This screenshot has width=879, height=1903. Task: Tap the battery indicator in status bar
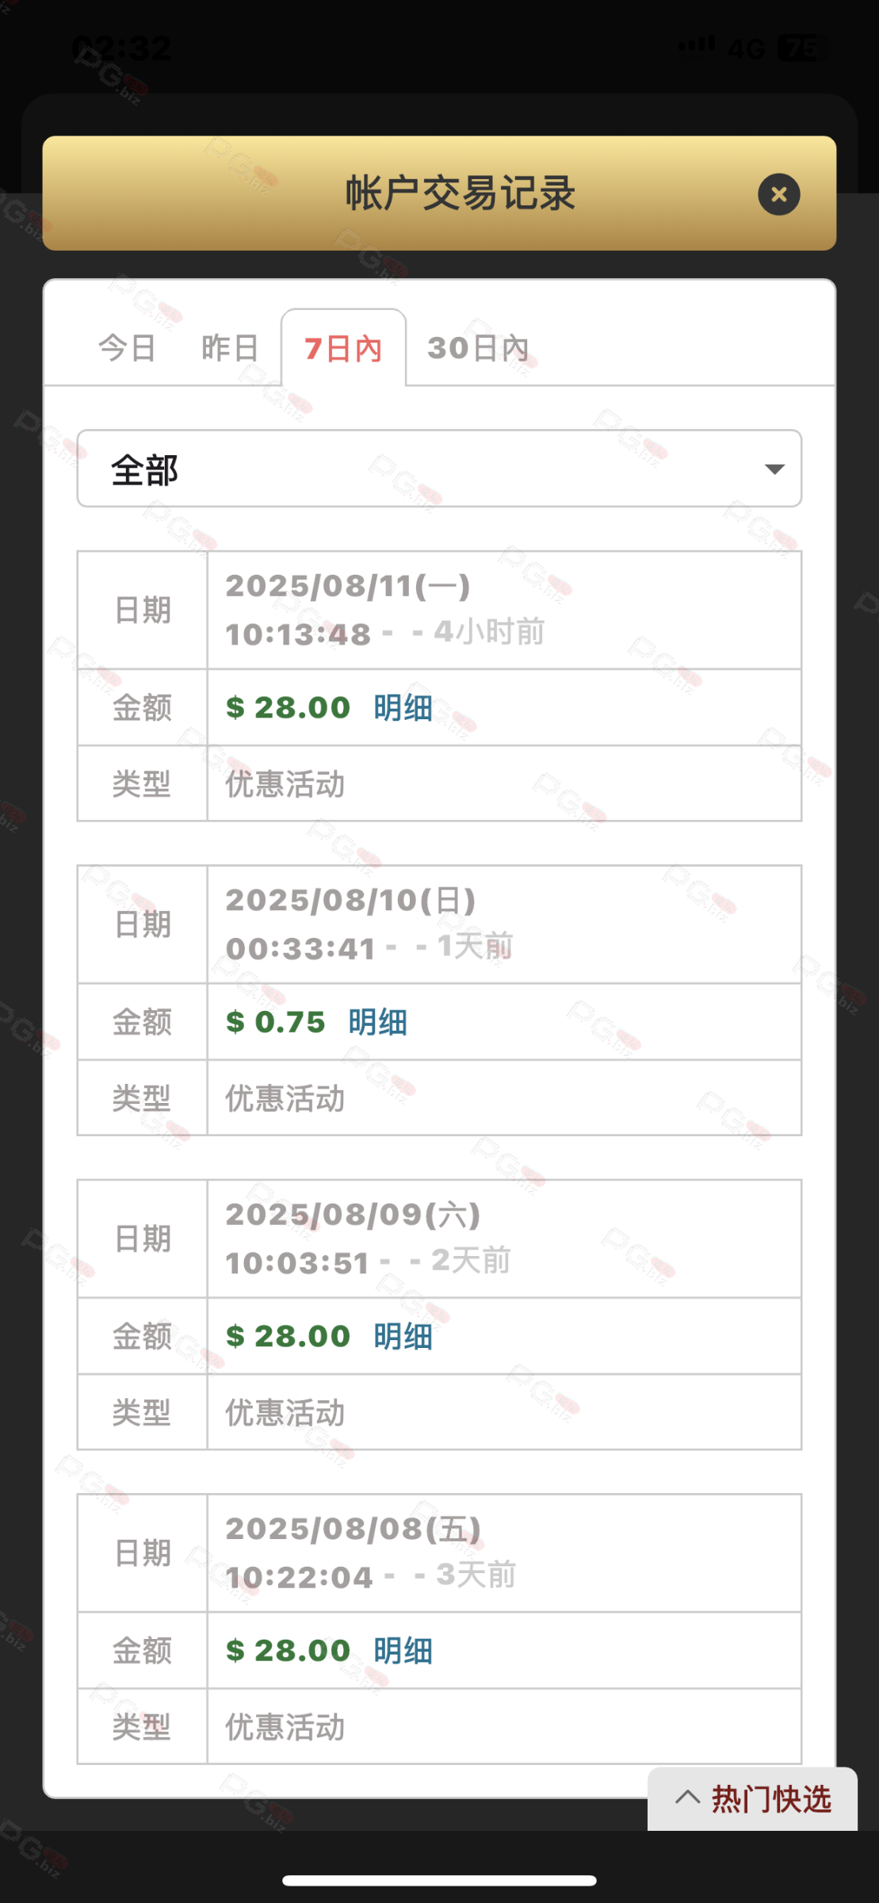click(801, 49)
